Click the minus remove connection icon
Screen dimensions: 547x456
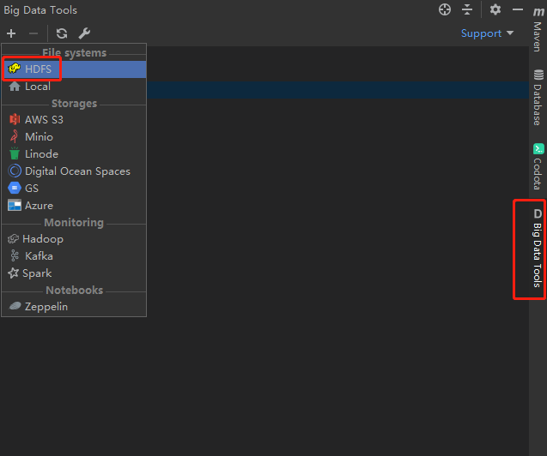coord(33,33)
